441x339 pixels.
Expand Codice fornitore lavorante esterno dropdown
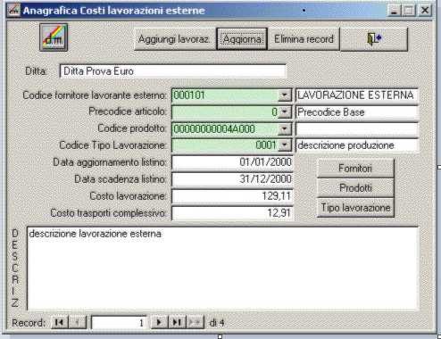285,95
